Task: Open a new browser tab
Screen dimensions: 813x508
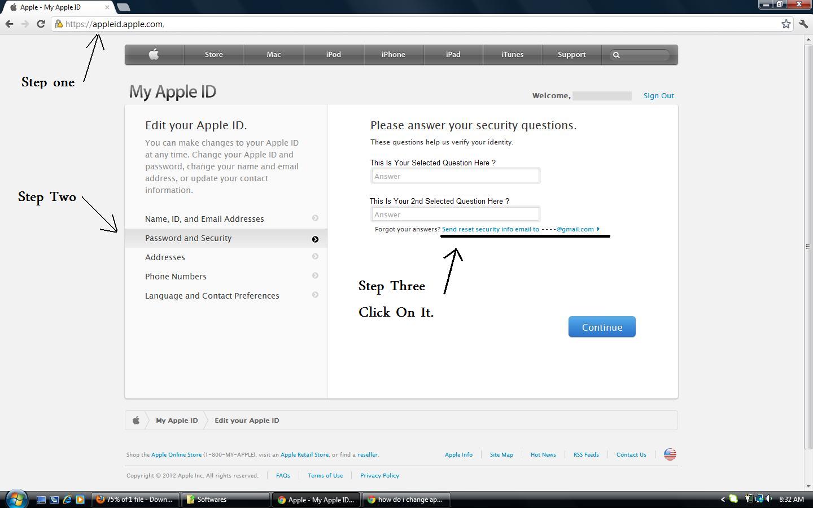Action: (123, 7)
